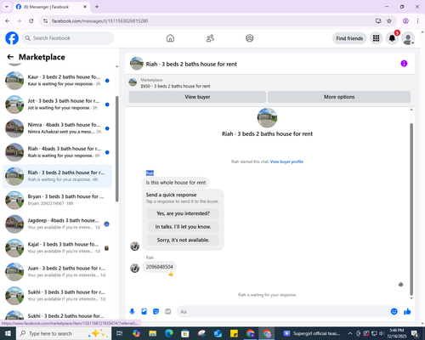
Task: Open the Facebook menu grid icon
Action: [376, 38]
